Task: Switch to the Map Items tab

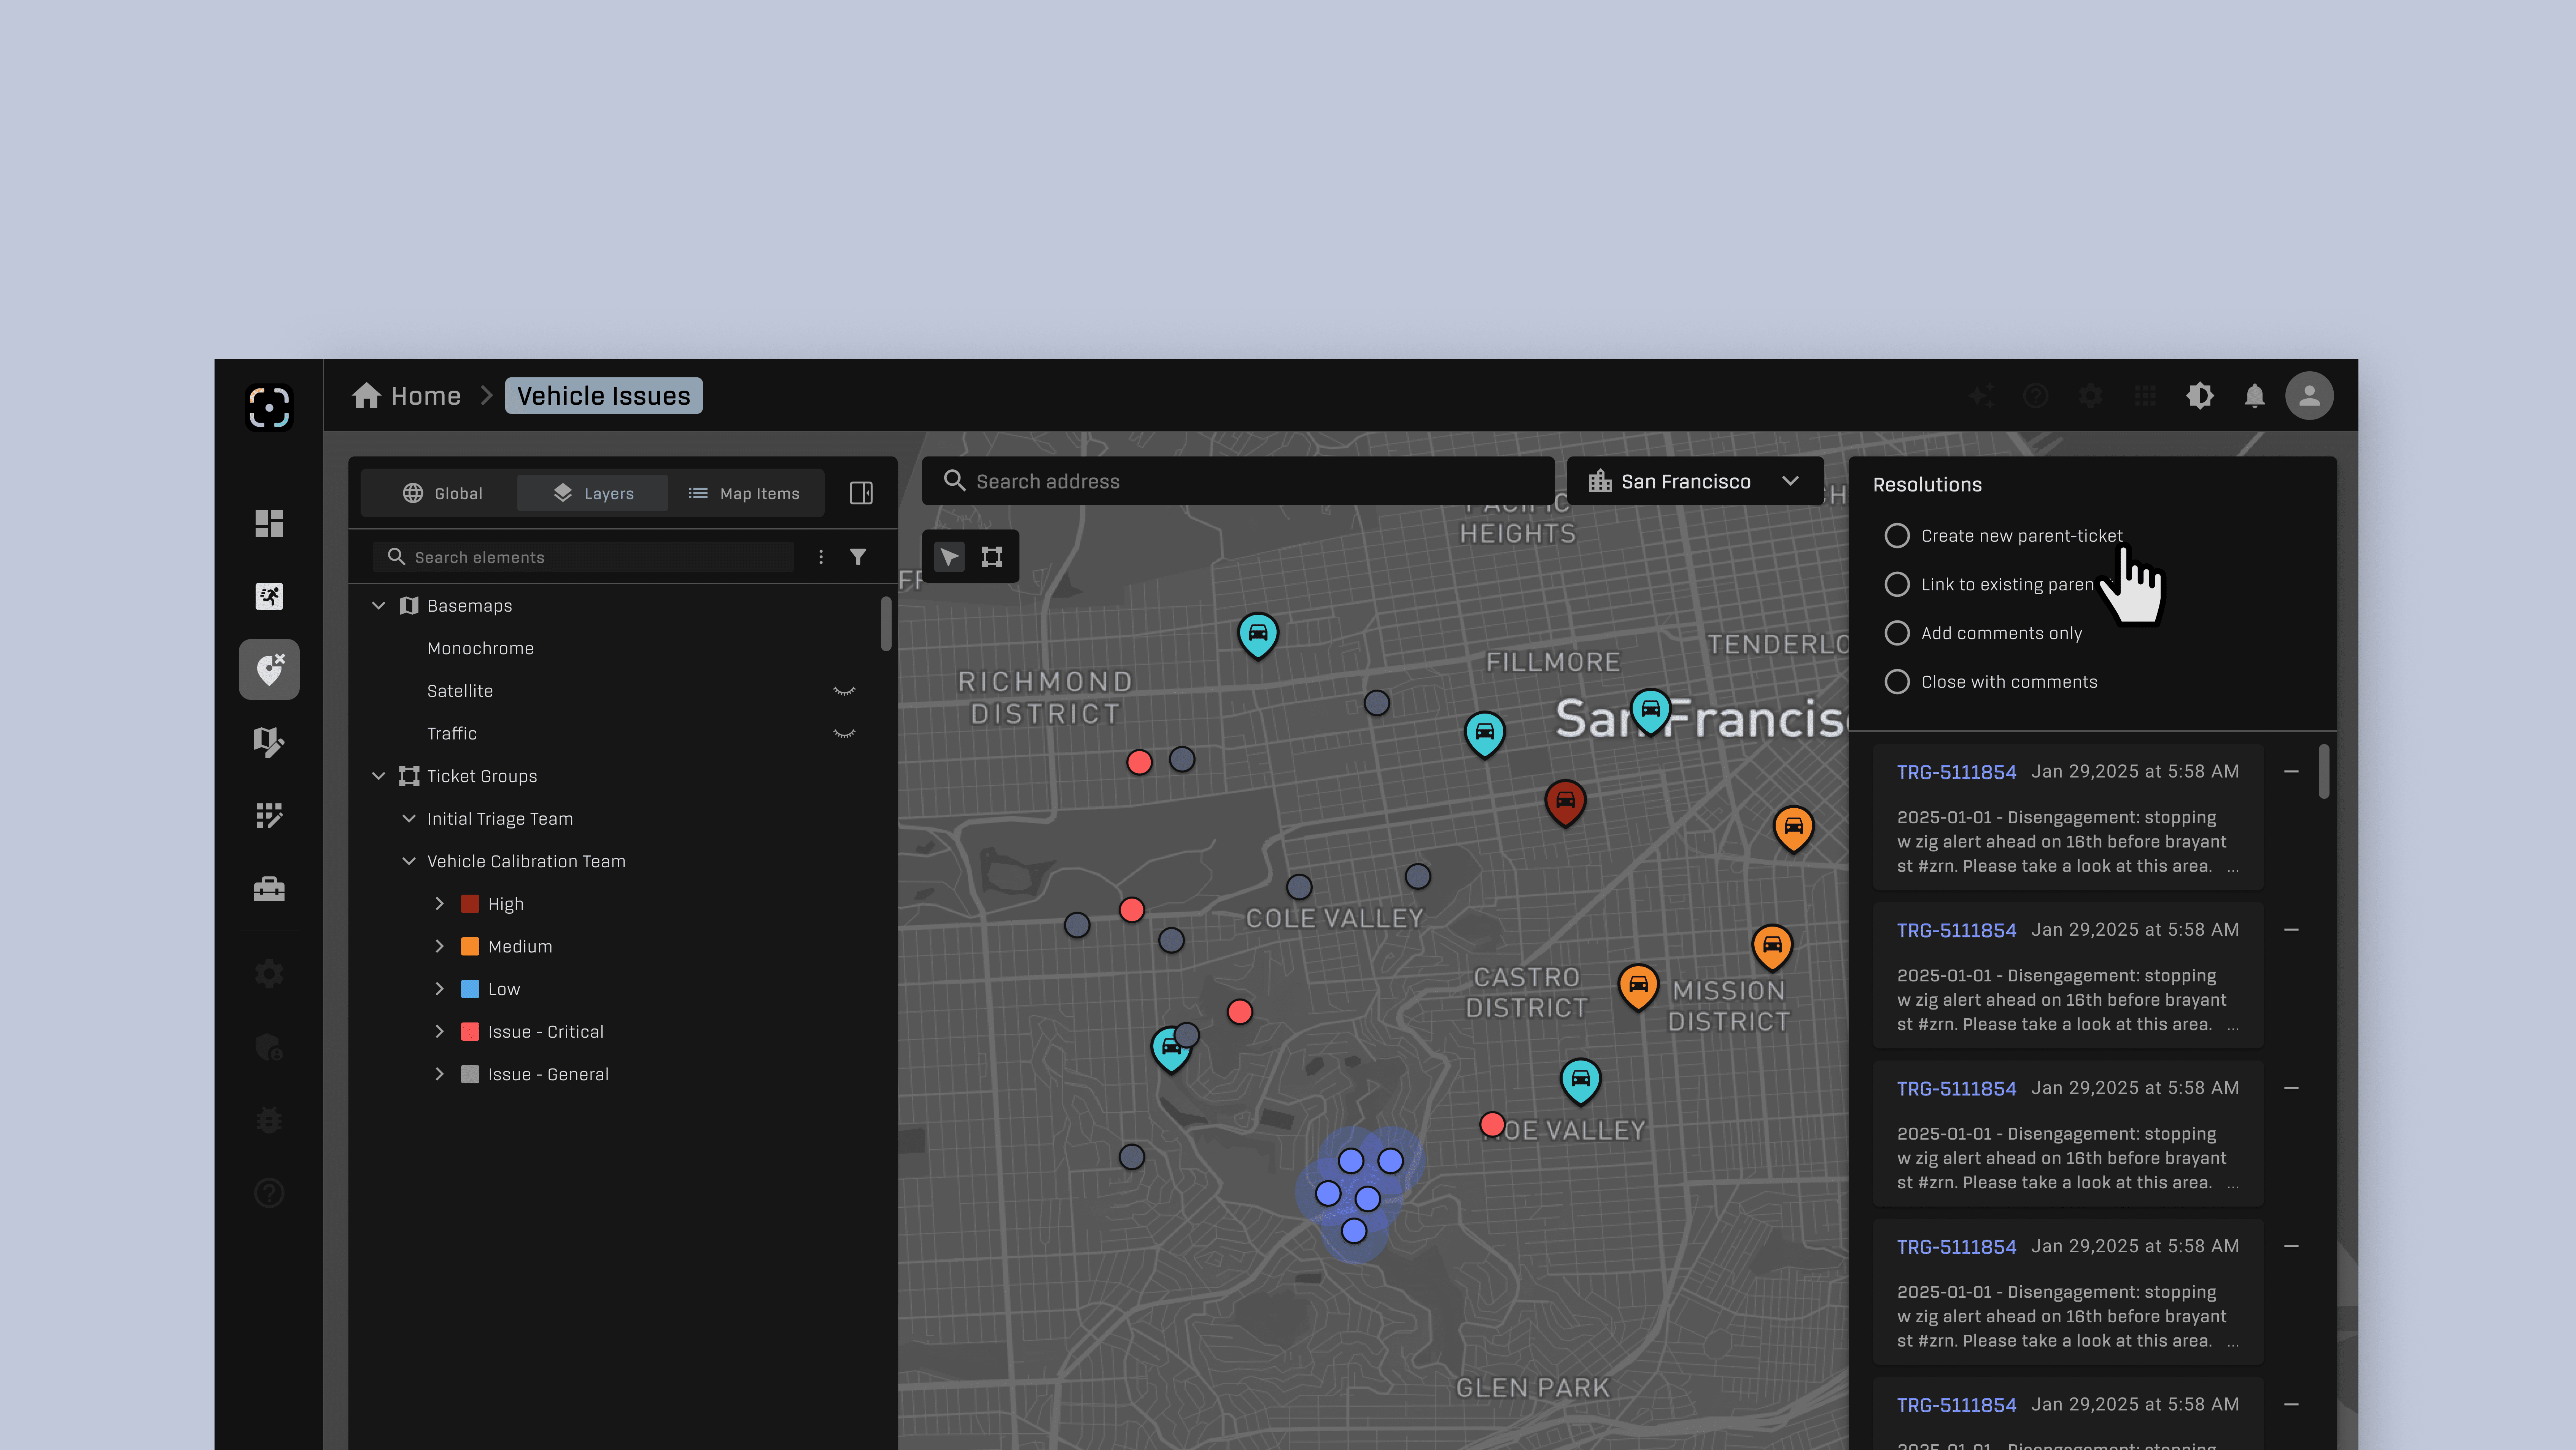Action: click(x=744, y=493)
